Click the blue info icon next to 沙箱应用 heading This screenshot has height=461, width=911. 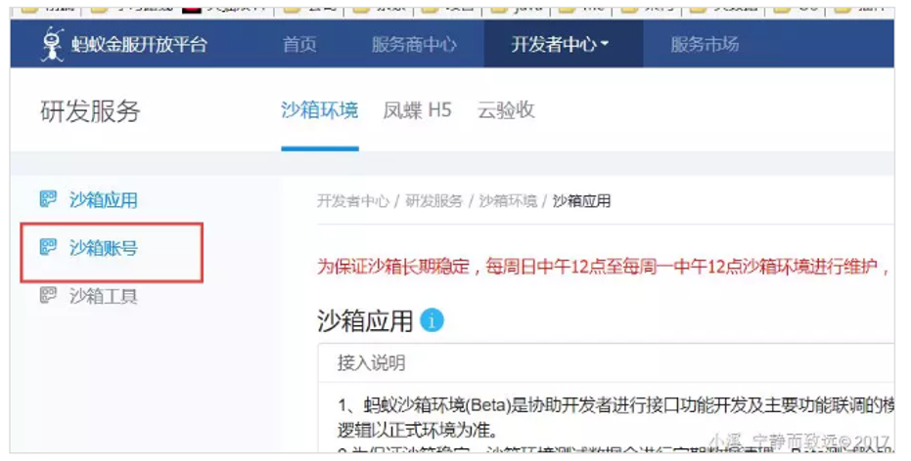(432, 320)
